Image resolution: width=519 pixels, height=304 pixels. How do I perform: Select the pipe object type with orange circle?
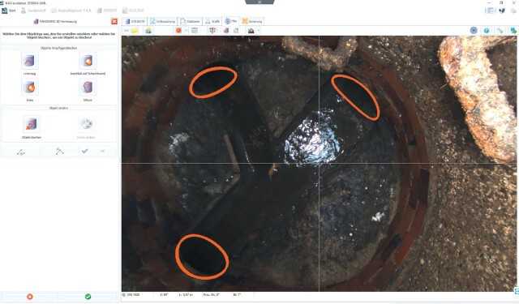(29, 88)
